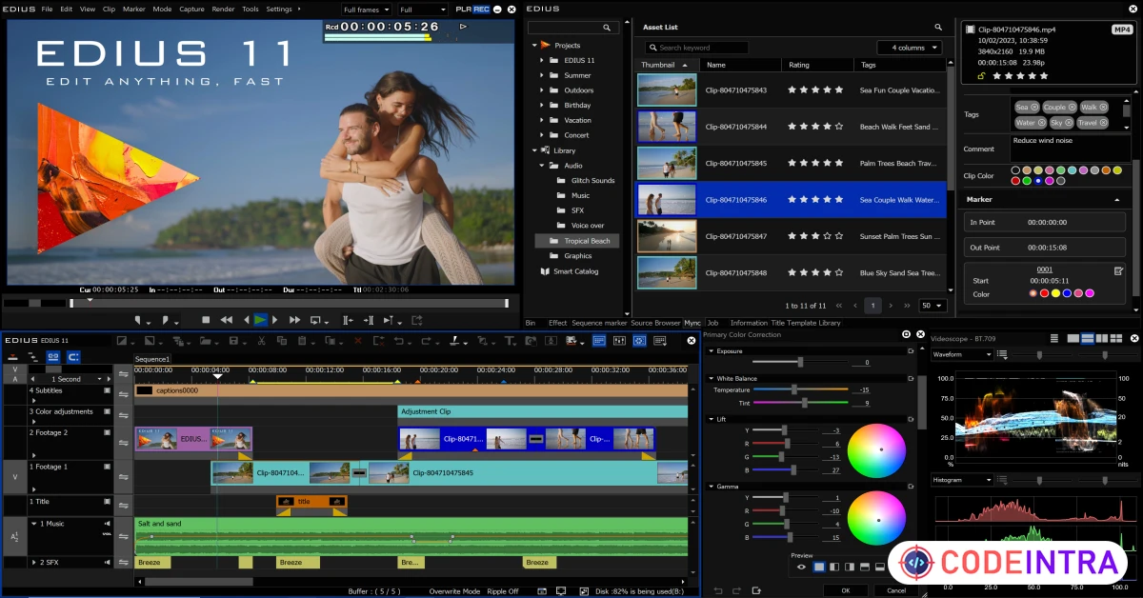Open project folder icon in timeline toolbar
This screenshot has width=1143, height=598.
point(205,340)
